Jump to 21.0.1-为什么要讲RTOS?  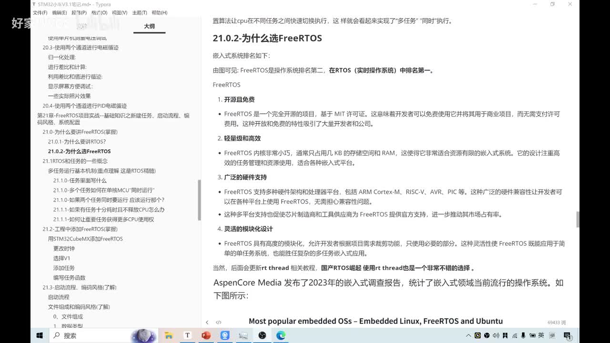click(x=77, y=141)
